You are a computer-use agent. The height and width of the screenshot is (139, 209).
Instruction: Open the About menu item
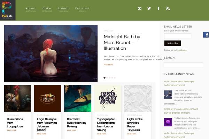click(31, 9)
